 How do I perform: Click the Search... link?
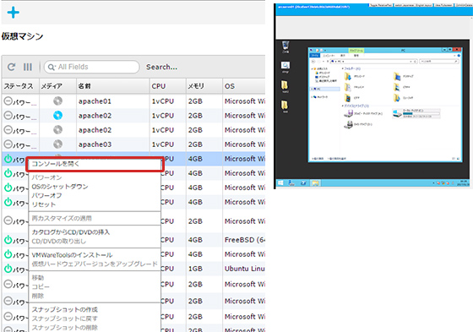coord(161,67)
